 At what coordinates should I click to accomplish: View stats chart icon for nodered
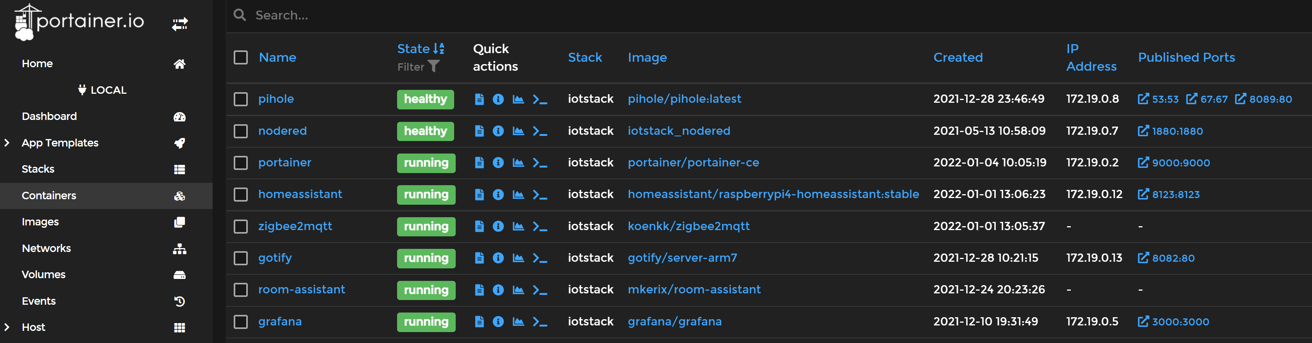click(x=518, y=131)
